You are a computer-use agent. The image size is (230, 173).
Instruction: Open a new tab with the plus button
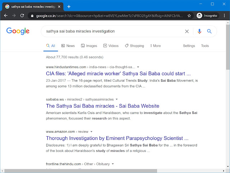[x=69, y=6]
